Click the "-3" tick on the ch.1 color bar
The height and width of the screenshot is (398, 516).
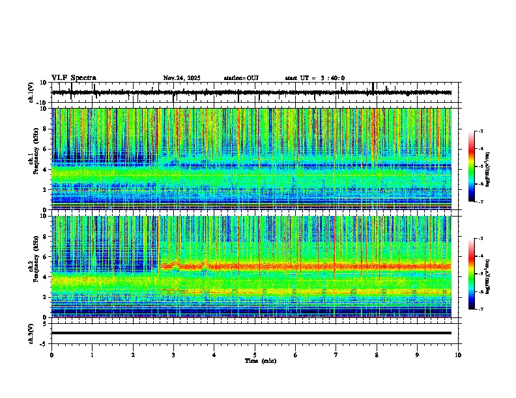[481, 131]
